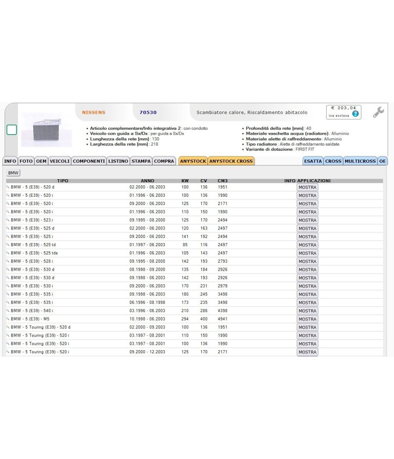Open the blue price help question icon
Viewport: 394px width, 459px height.
click(355, 114)
